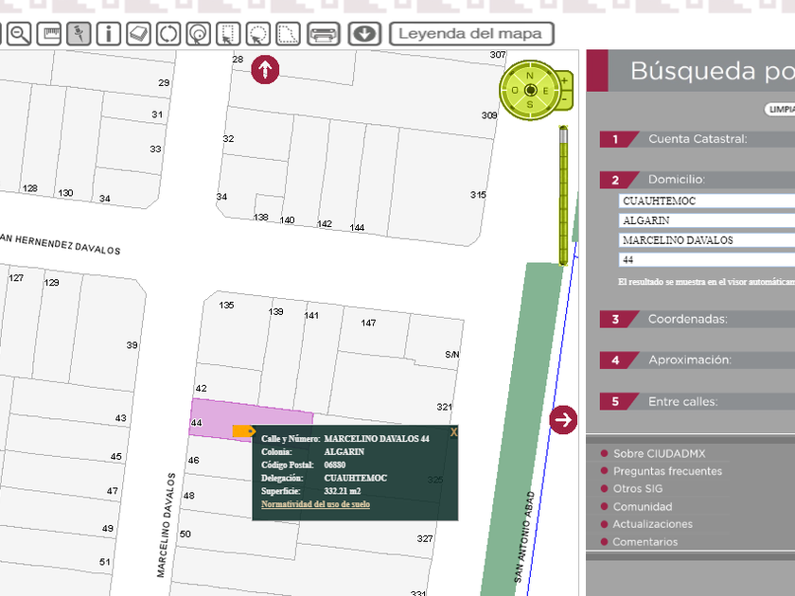
Task: Click the vertical green zoom slider
Action: (564, 194)
